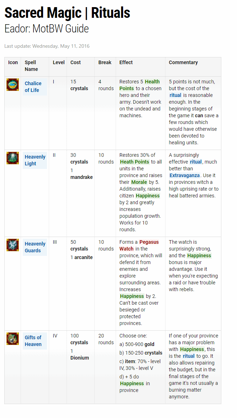
Task: Click the Spell Name column header
Action: [31, 66]
